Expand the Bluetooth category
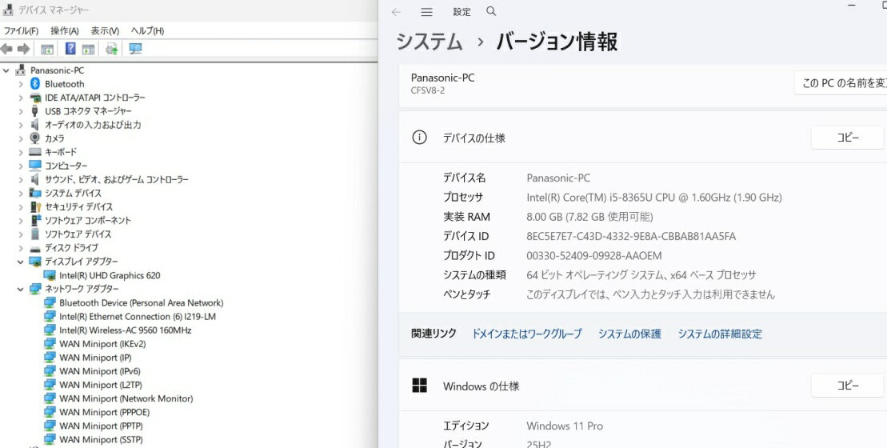This screenshot has height=448, width=887. [21, 84]
